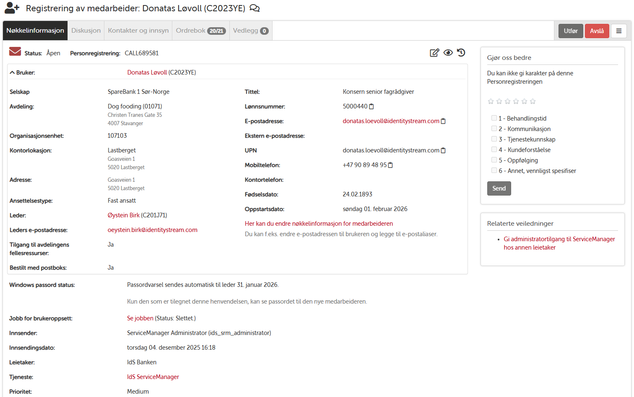
Task: Check the '1 - Behandlingstid' checkbox
Action: [x=494, y=118]
